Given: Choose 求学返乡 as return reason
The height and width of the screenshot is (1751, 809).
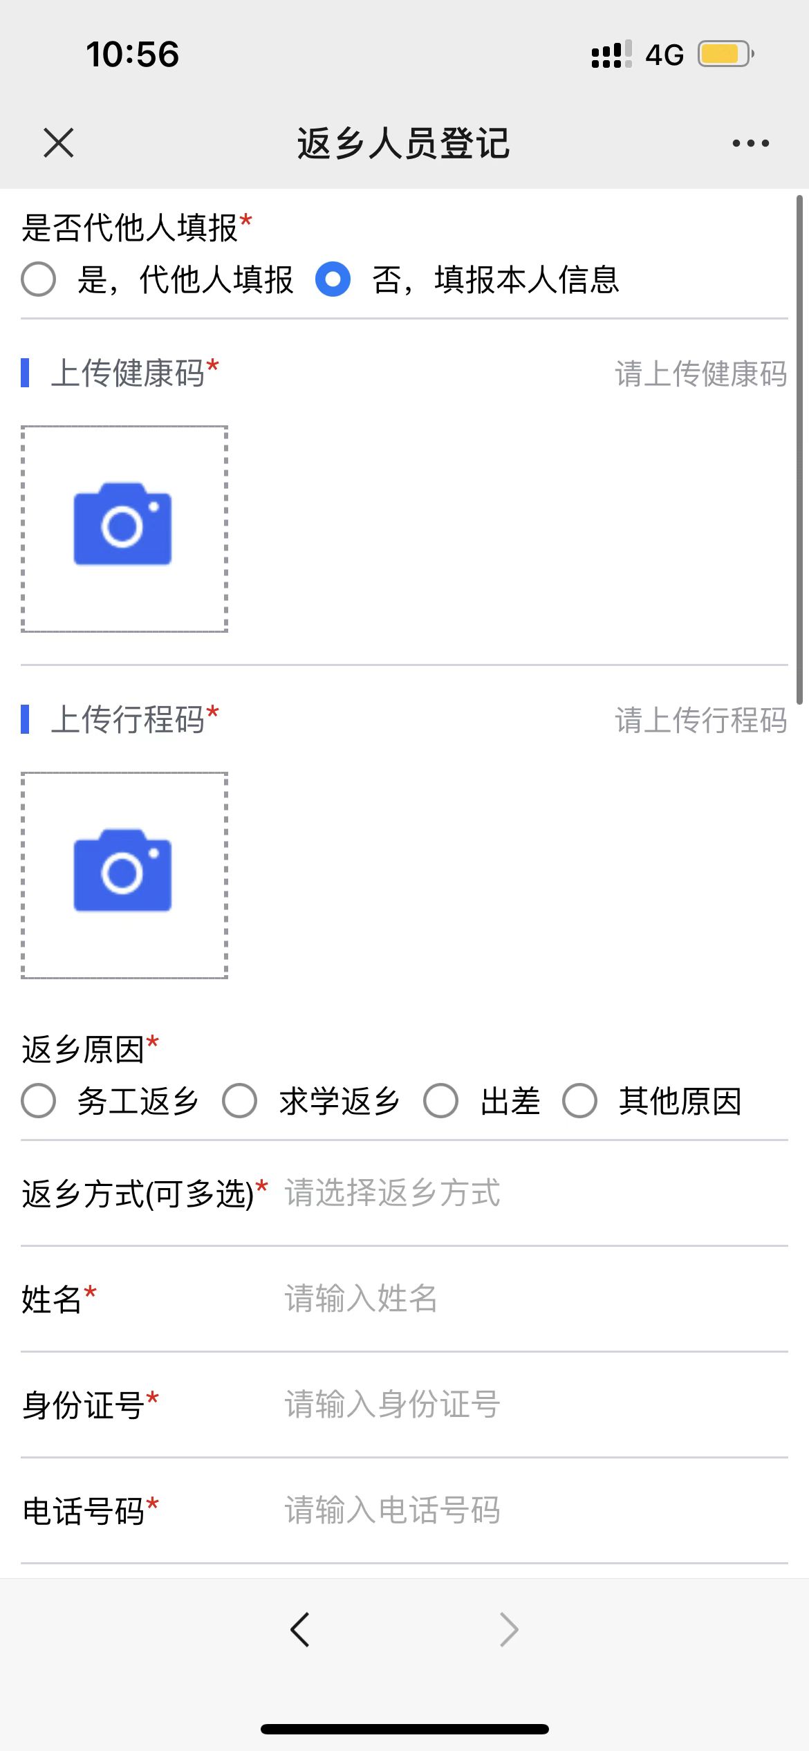Looking at the screenshot, I should 240,1100.
